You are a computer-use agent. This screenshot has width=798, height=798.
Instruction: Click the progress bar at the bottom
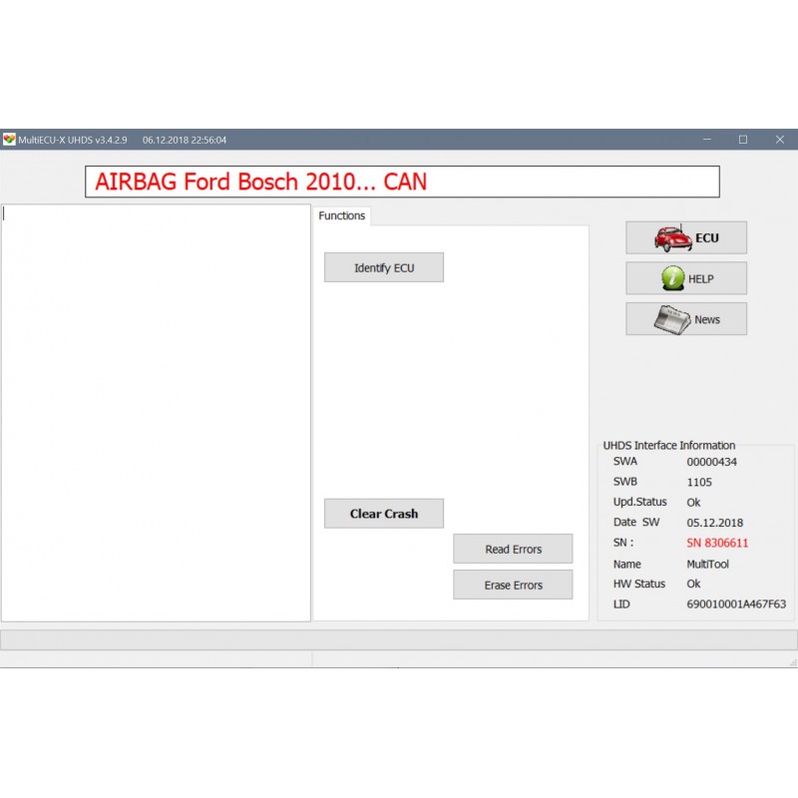(399, 639)
